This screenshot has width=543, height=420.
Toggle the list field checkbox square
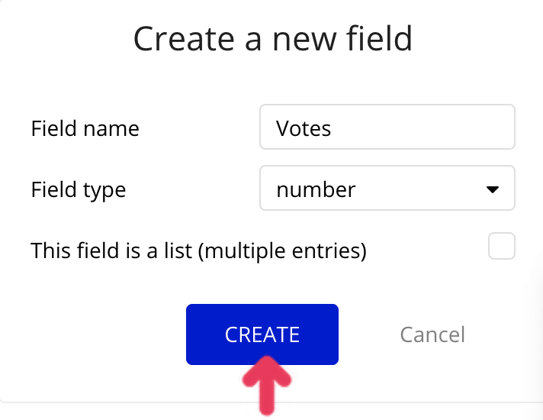tap(502, 247)
